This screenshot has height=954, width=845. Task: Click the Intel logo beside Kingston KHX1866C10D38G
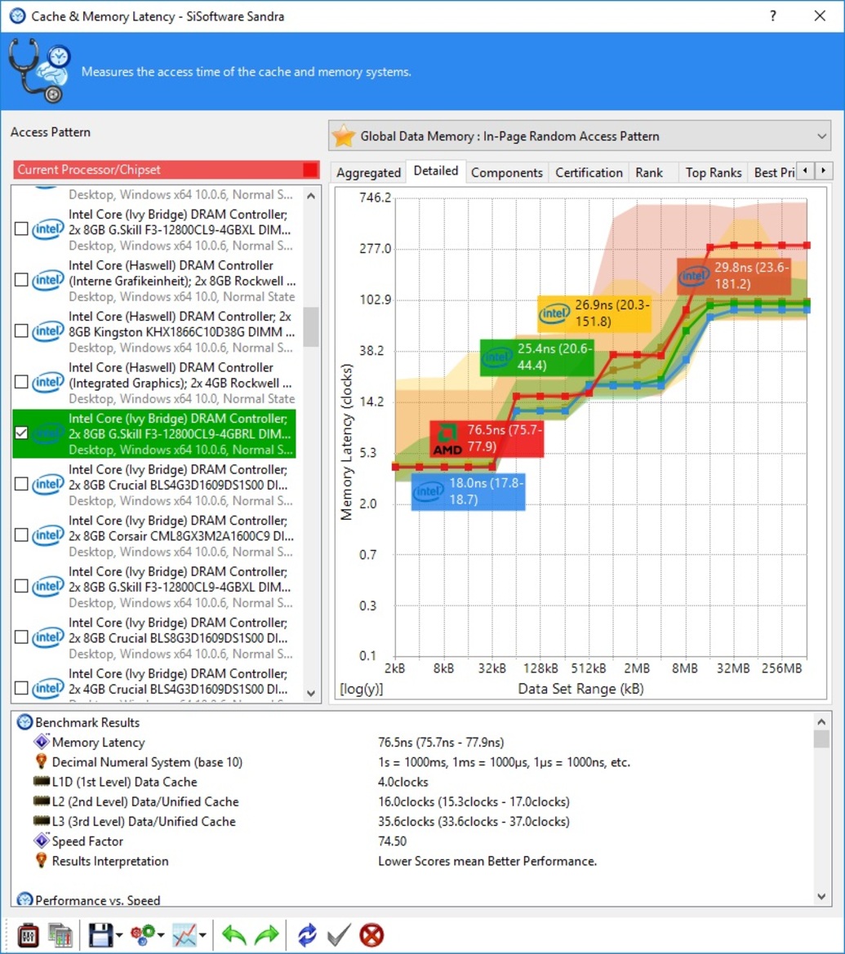[48, 331]
